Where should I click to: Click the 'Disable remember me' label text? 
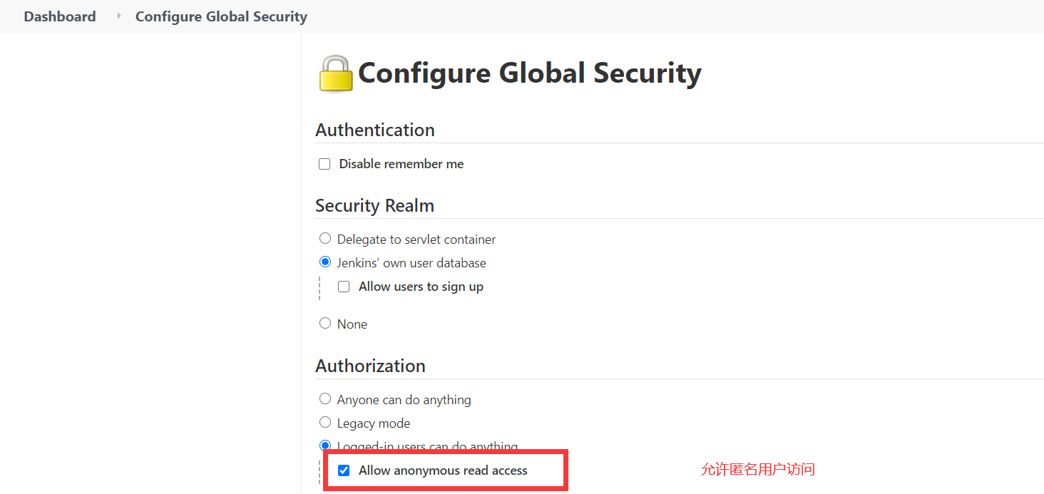pos(401,164)
